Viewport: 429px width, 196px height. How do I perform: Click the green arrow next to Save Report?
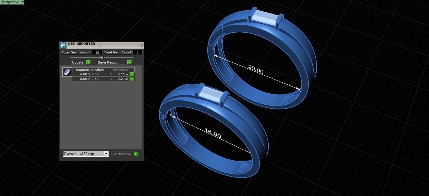coord(130,62)
